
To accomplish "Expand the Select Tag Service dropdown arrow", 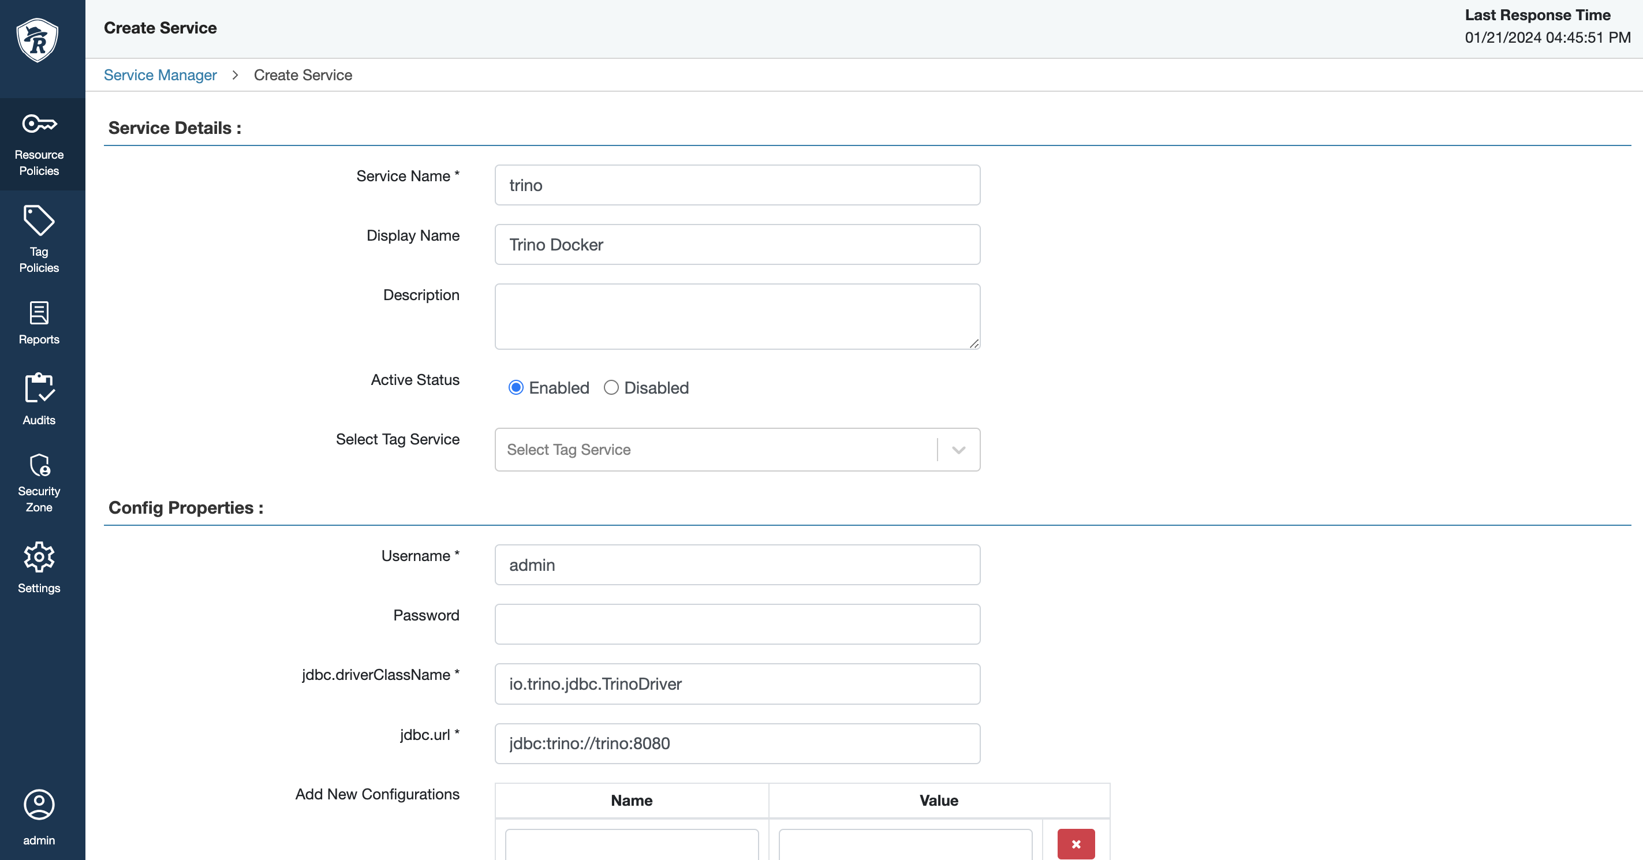I will (x=958, y=450).
